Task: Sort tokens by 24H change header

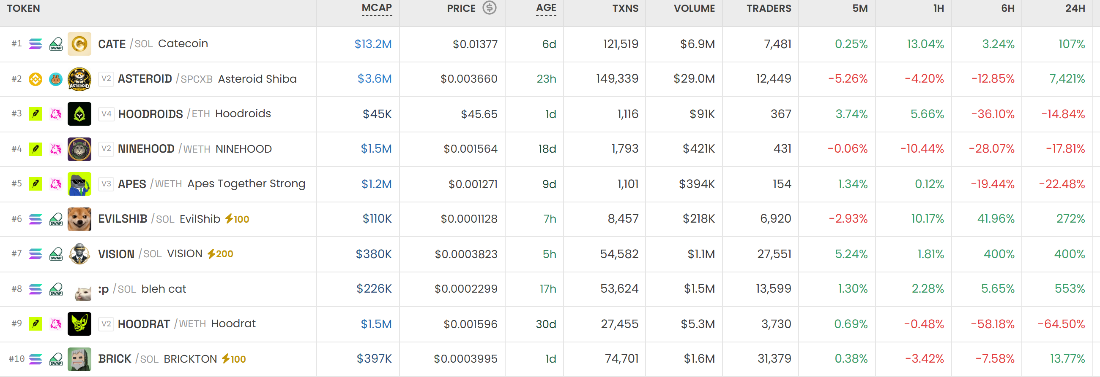Action: click(x=1075, y=8)
